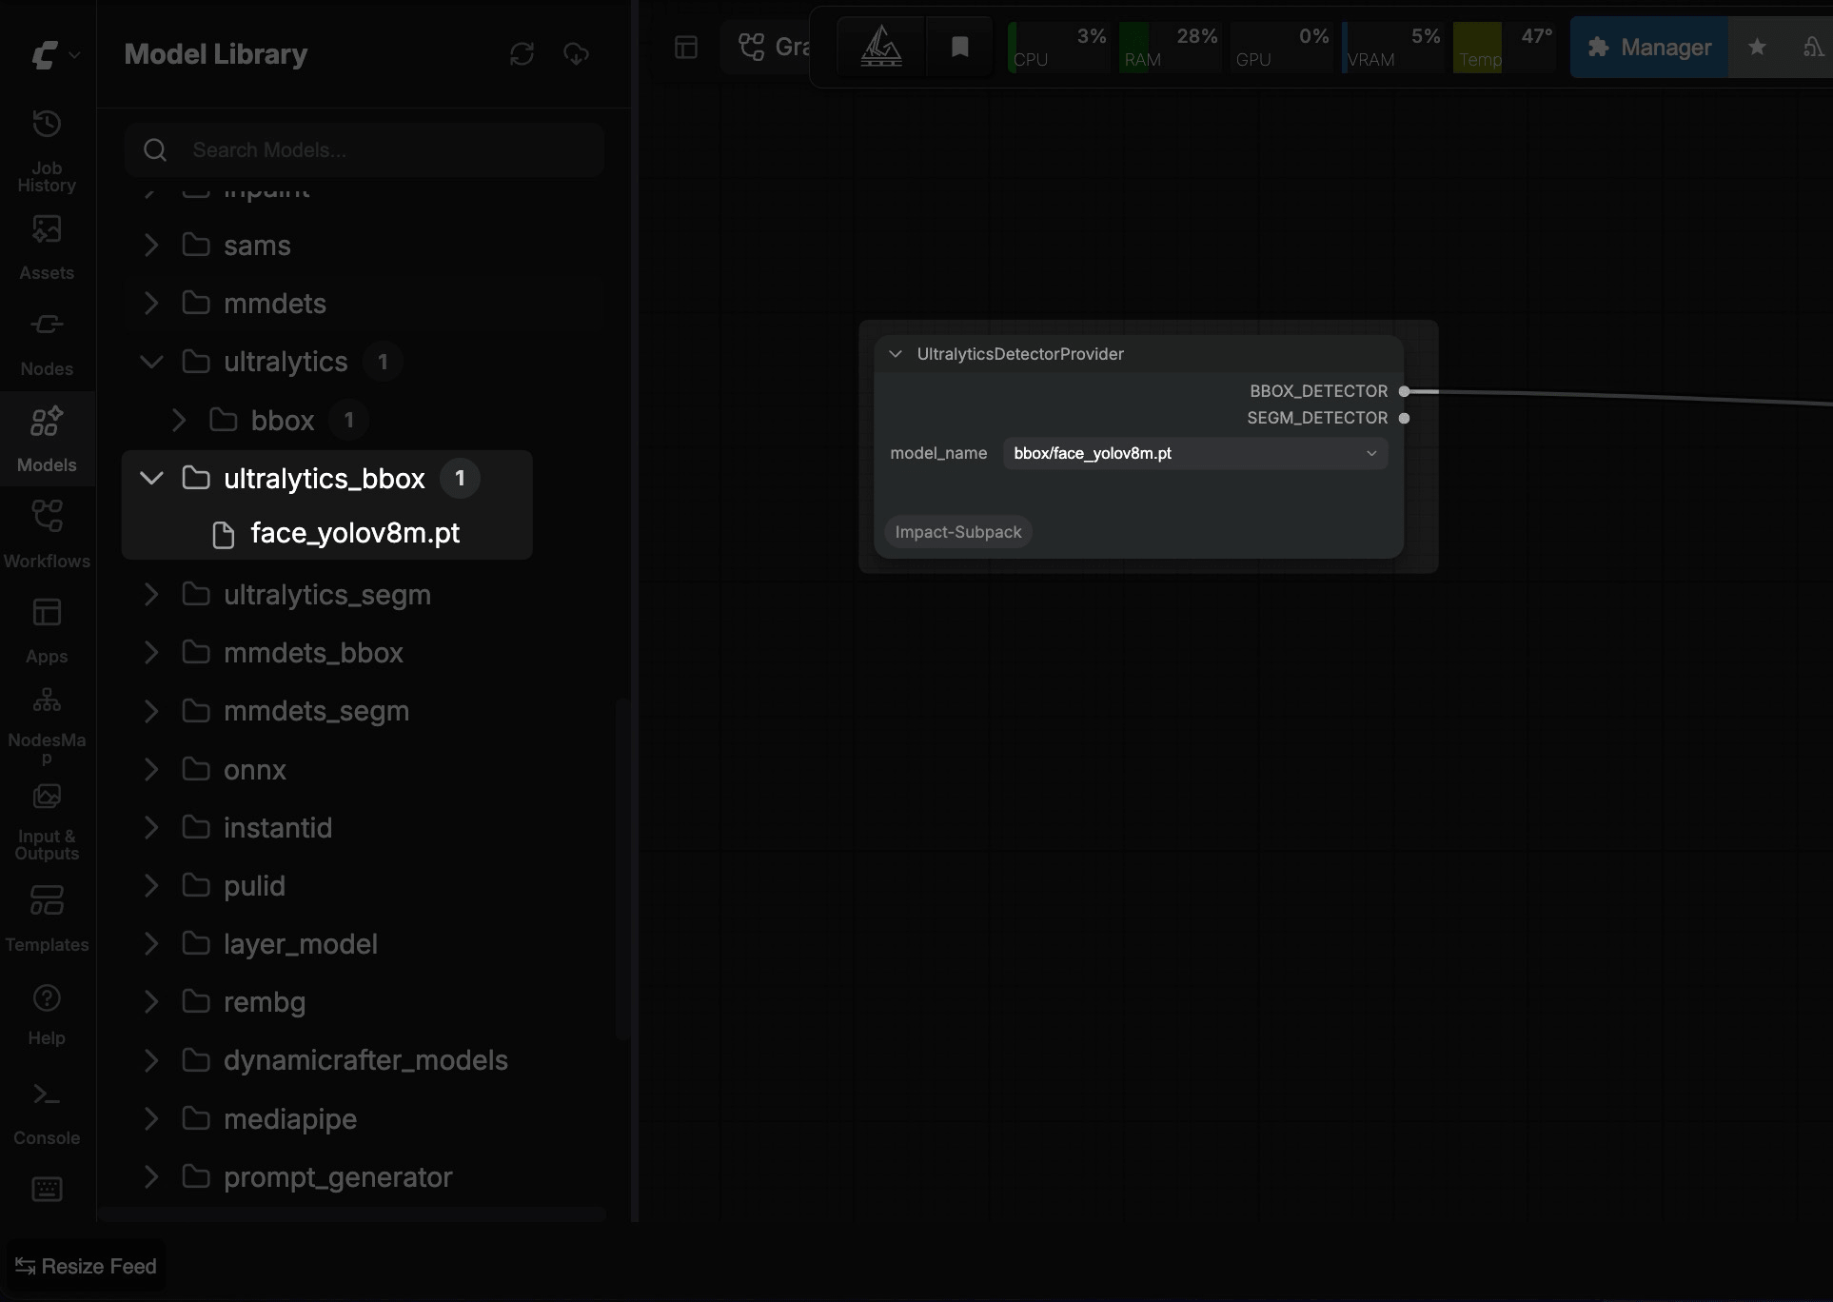This screenshot has width=1833, height=1302.
Task: Click the Resize Feed arrows icon
Action: click(26, 1267)
